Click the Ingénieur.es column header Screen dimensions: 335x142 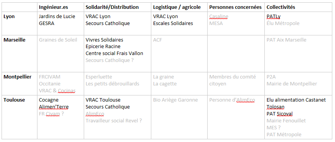pos(53,7)
